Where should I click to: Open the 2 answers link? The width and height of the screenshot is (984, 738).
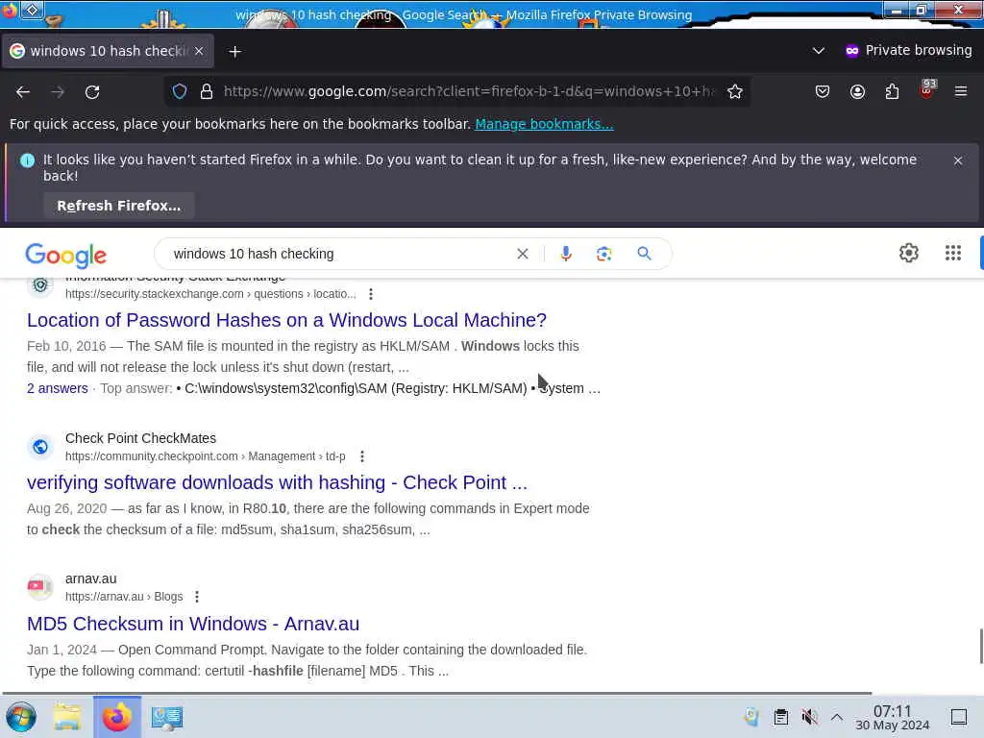[57, 388]
